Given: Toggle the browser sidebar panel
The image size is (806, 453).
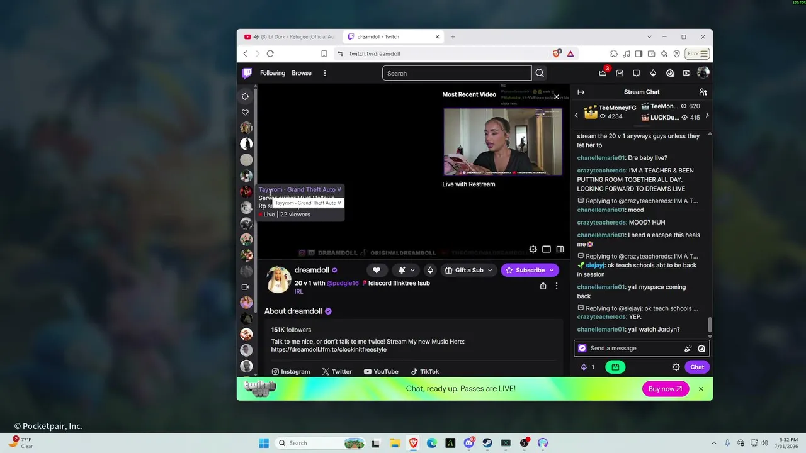Looking at the screenshot, I should (639, 54).
